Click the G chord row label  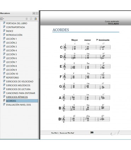click(61, 87)
